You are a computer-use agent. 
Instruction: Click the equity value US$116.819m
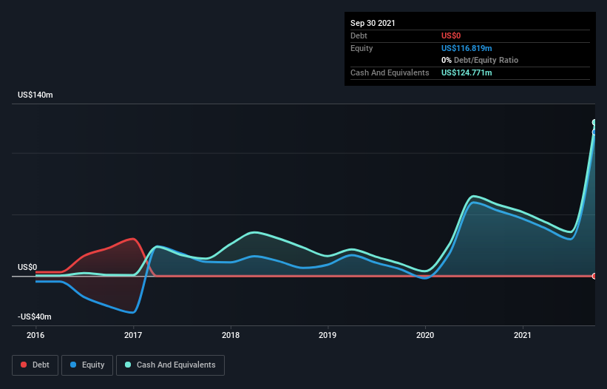point(467,48)
